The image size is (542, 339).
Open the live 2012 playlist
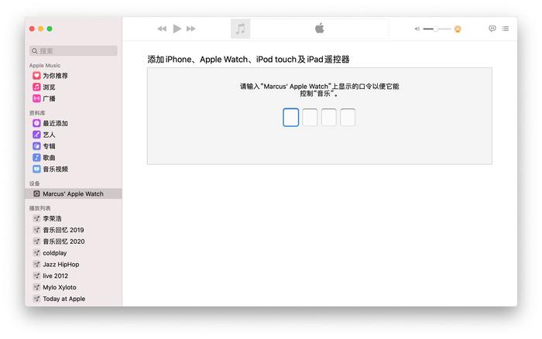click(50, 276)
